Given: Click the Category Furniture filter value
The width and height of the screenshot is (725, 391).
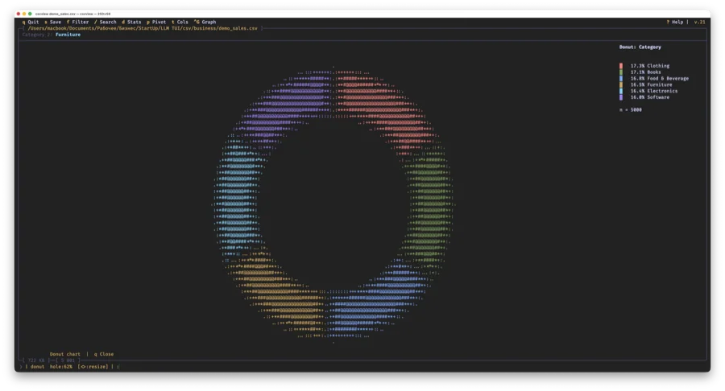Looking at the screenshot, I should coord(68,35).
